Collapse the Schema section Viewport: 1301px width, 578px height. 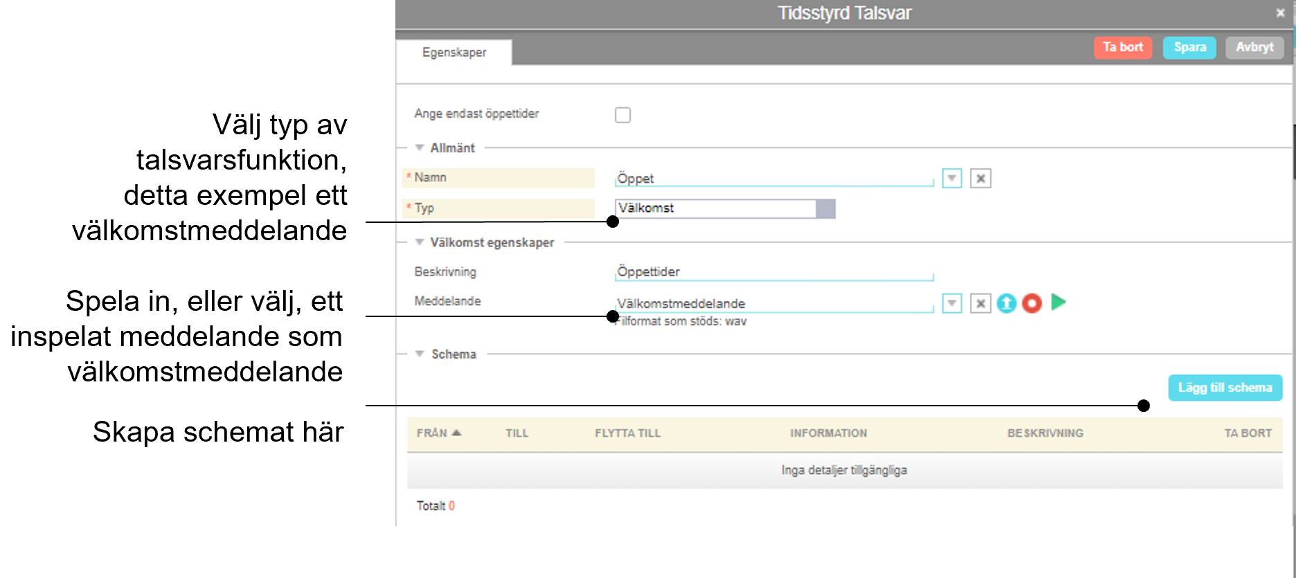[420, 354]
